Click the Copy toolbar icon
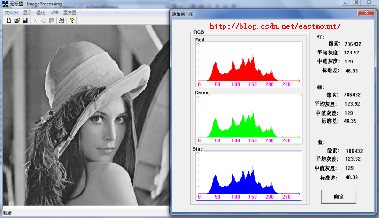The width and height of the screenshot is (379, 218). 43,21
